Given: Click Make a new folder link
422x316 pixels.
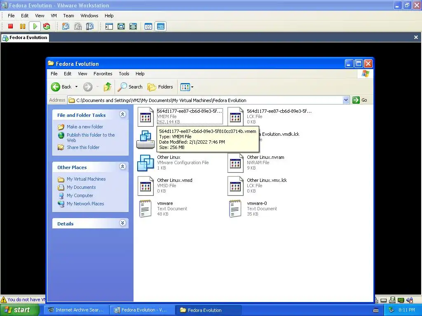Looking at the screenshot, I should coord(85,127).
